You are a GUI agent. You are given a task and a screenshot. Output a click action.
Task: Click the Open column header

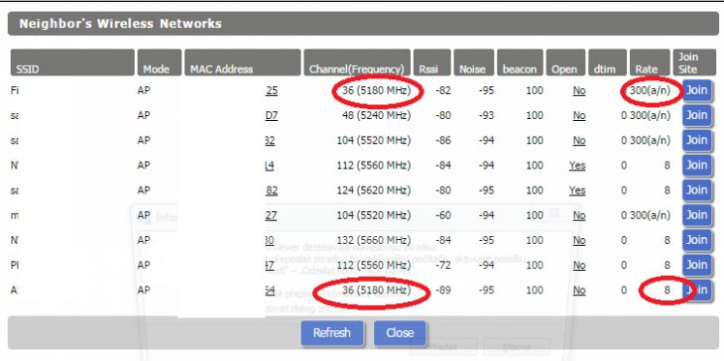click(565, 62)
